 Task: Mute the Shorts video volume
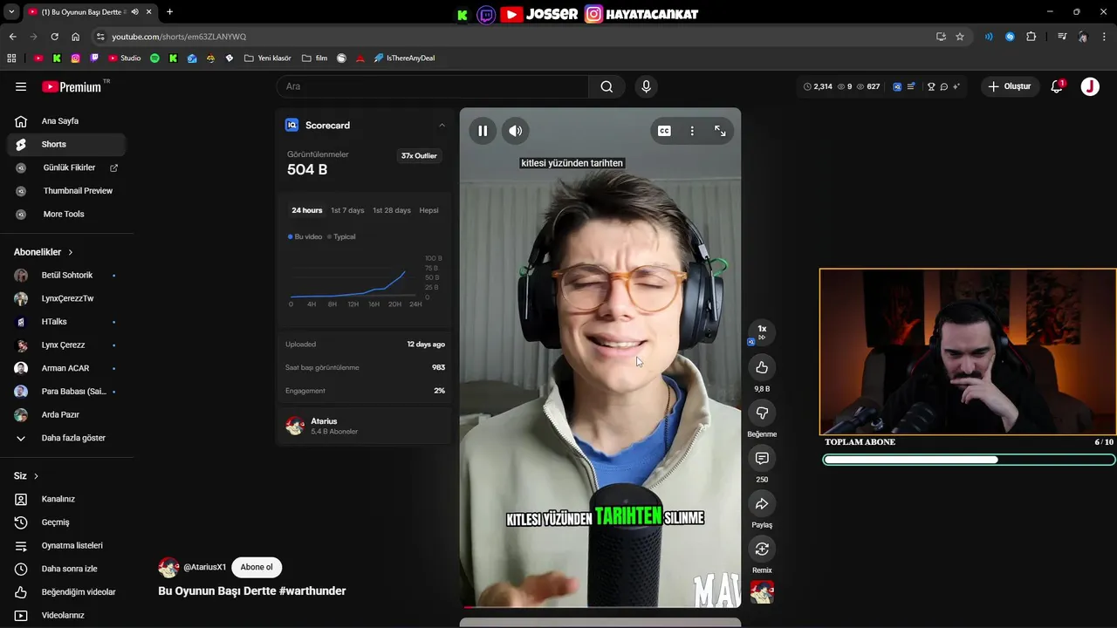click(x=516, y=131)
